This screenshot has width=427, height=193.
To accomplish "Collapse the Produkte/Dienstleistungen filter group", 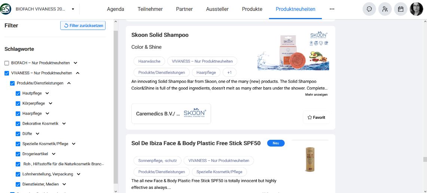I will (69, 83).
